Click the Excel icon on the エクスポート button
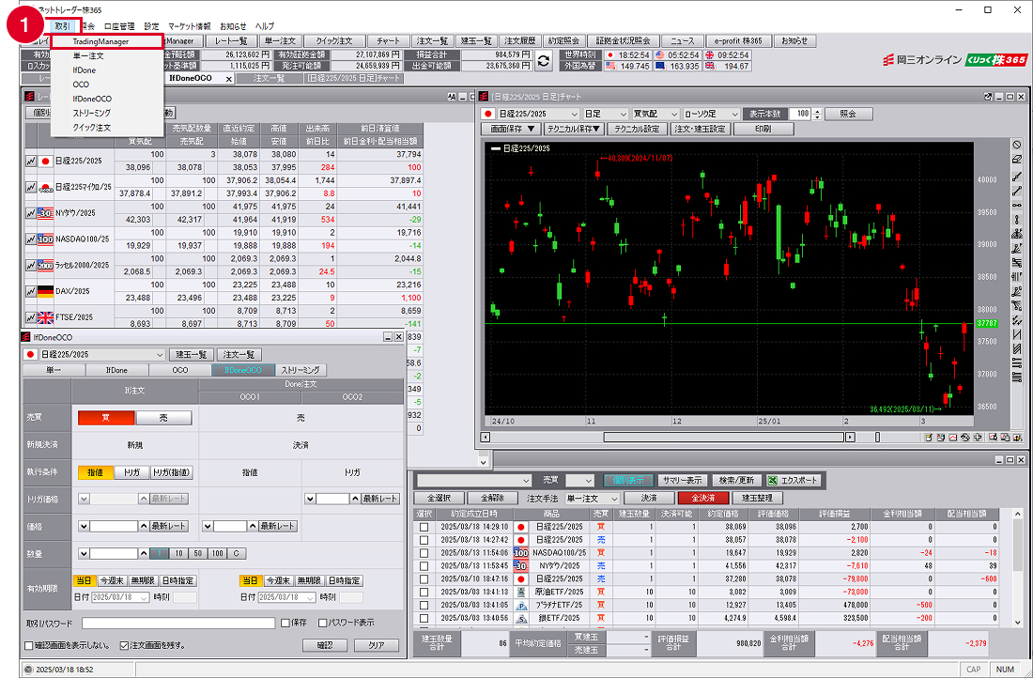1033x678 pixels. click(x=772, y=481)
